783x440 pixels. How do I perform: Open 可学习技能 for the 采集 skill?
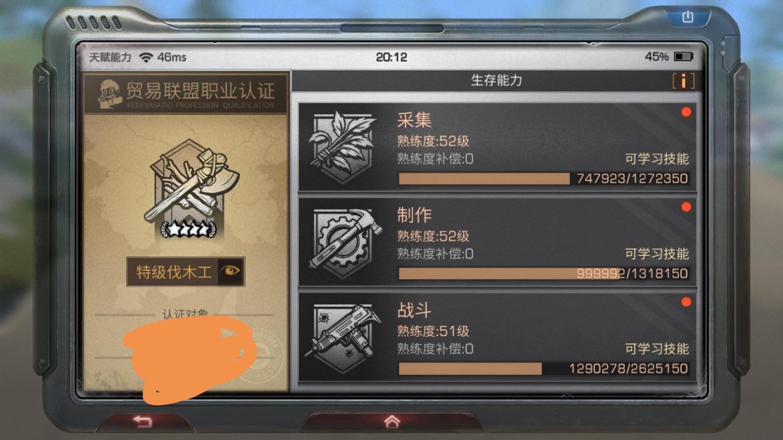click(x=657, y=158)
